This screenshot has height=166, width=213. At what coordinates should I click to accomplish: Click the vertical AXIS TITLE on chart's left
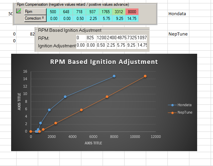[20, 102]
